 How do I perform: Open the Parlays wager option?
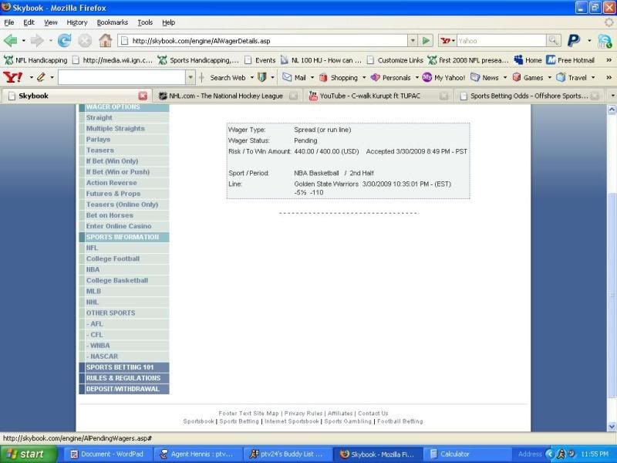pos(99,140)
